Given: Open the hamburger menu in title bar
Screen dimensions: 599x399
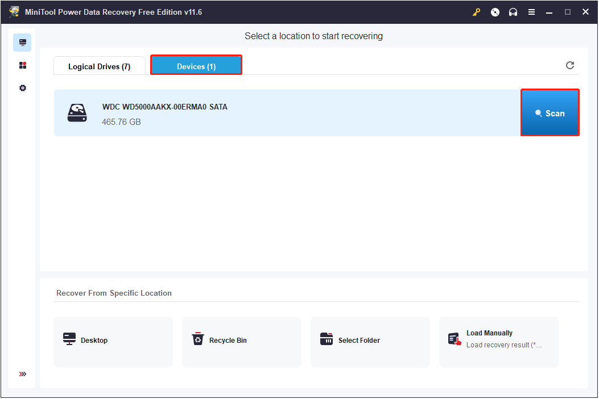Looking at the screenshot, I should tap(531, 12).
